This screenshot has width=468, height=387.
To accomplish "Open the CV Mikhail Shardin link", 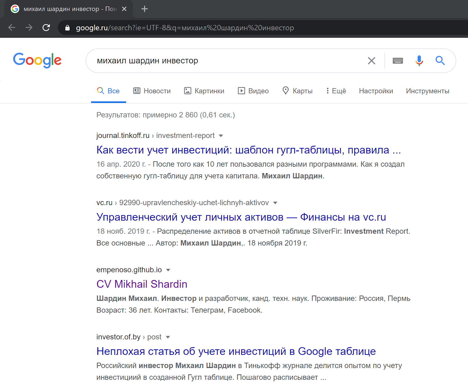I will point(142,284).
